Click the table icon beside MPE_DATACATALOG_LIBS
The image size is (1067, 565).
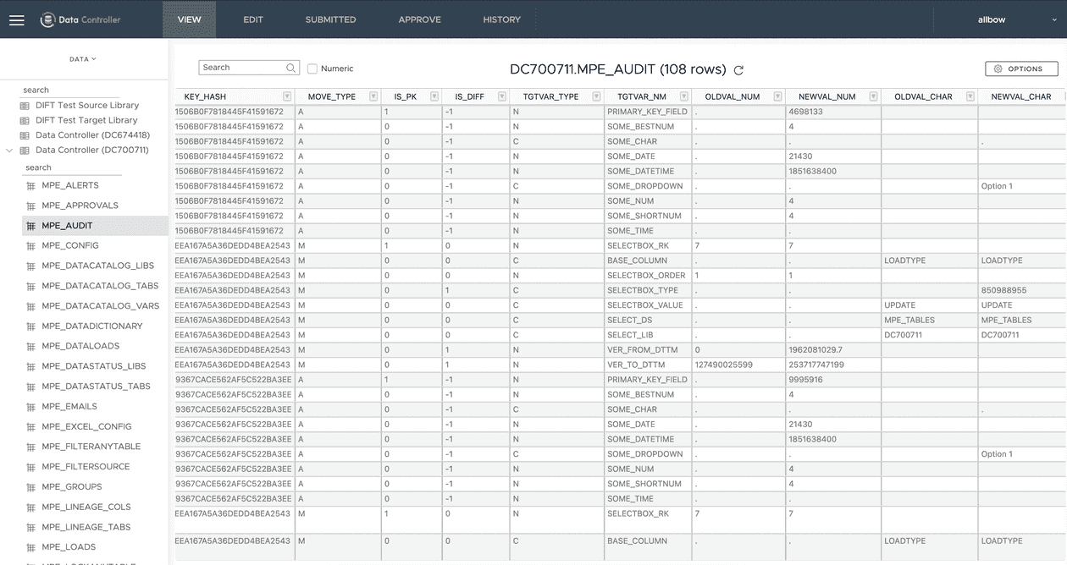(x=31, y=266)
